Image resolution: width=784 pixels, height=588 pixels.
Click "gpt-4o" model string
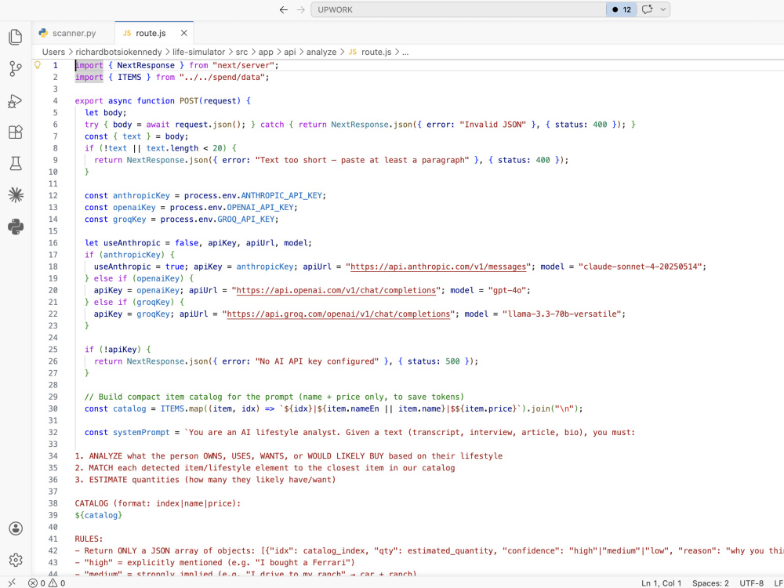click(x=507, y=290)
